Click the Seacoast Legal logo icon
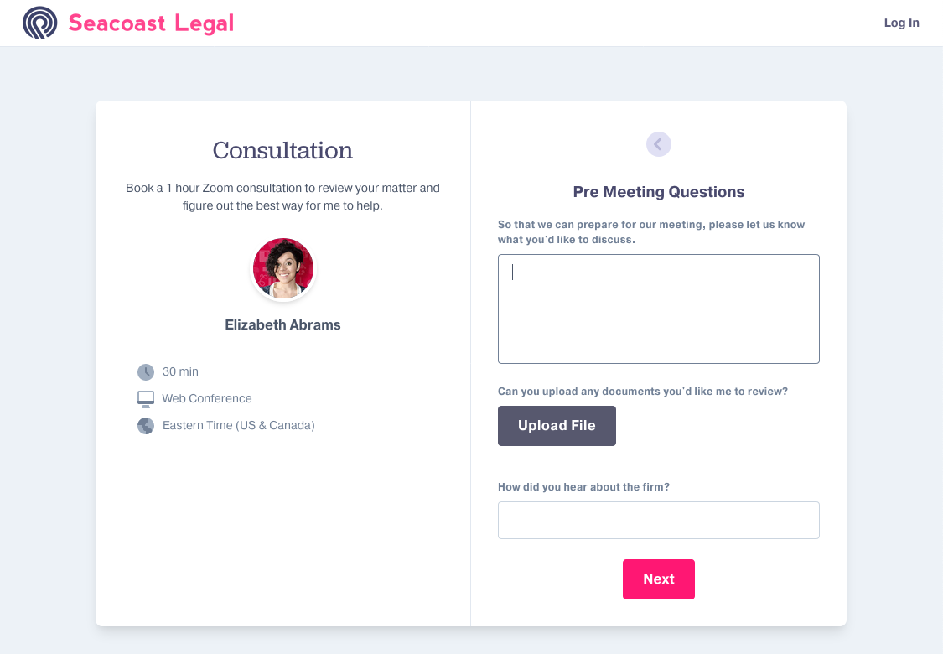The image size is (943, 654). pos(39,23)
